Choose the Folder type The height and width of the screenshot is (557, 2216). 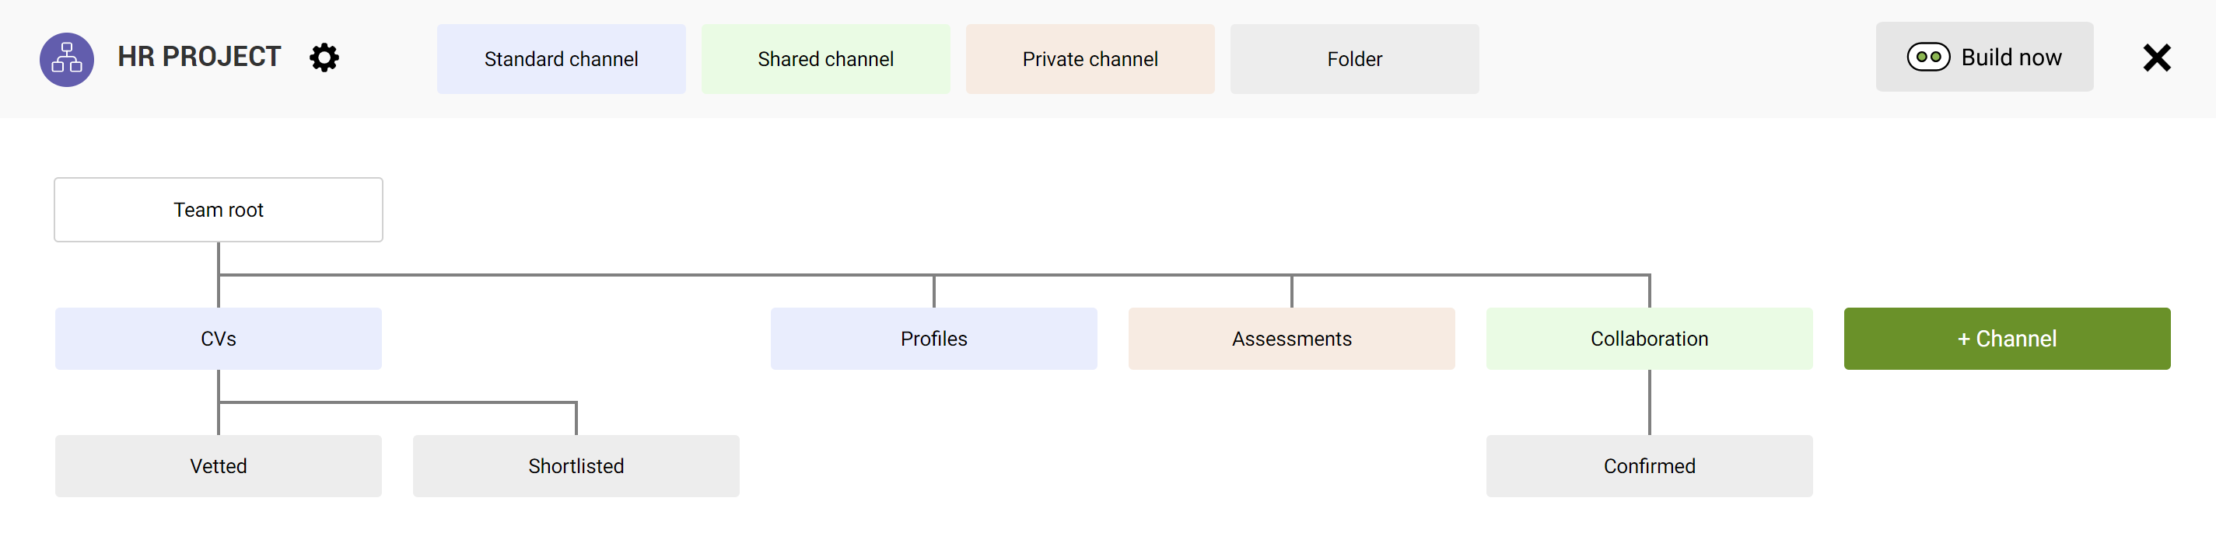click(1354, 59)
